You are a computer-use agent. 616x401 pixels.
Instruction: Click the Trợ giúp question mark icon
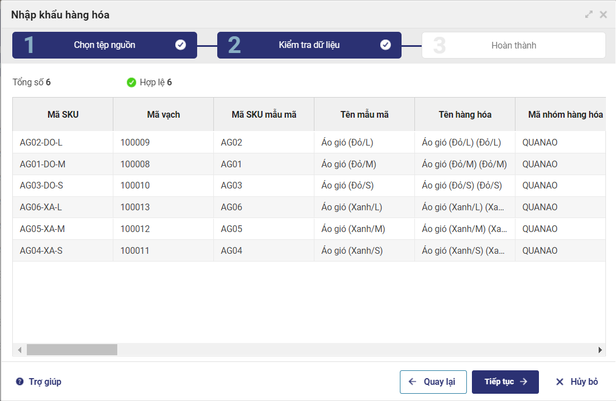(x=20, y=381)
